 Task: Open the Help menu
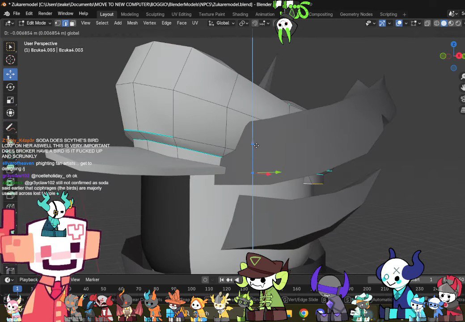coord(83,13)
